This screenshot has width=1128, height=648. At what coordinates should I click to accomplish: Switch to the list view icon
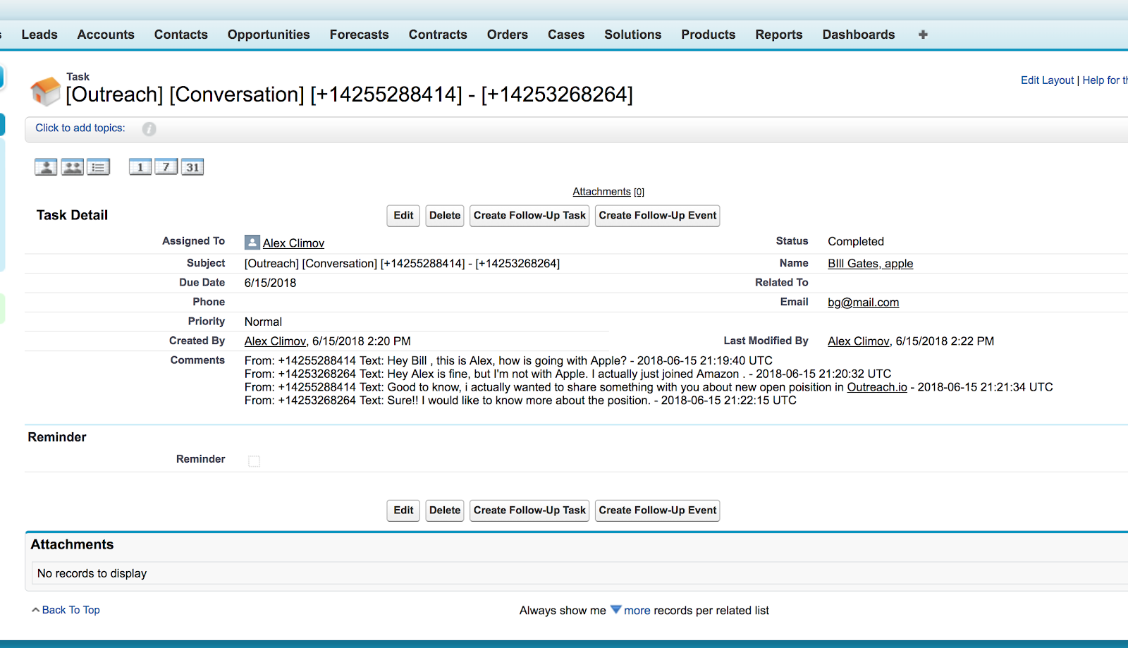coord(99,167)
